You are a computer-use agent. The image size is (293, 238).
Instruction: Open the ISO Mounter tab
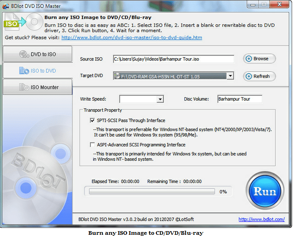click(x=38, y=87)
